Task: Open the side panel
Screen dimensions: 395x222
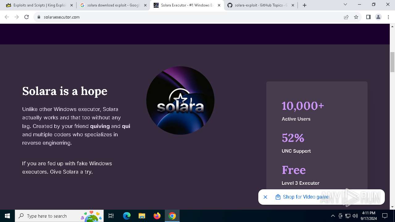Action: tap(368, 17)
